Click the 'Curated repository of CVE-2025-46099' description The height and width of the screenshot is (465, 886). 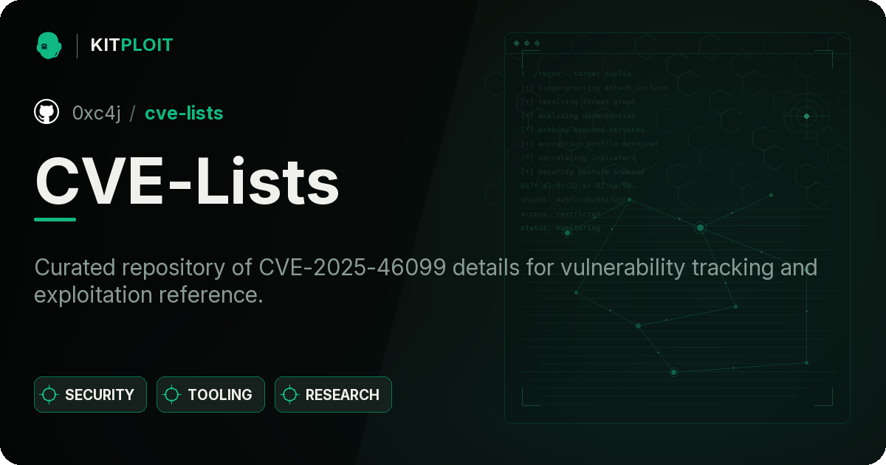click(x=426, y=280)
